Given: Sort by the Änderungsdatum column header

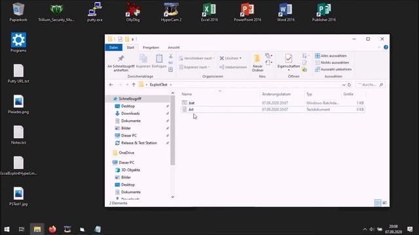Looking at the screenshot, I should click(x=282, y=94).
